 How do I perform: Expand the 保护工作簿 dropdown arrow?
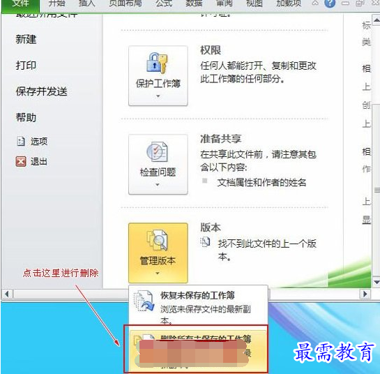click(x=158, y=96)
